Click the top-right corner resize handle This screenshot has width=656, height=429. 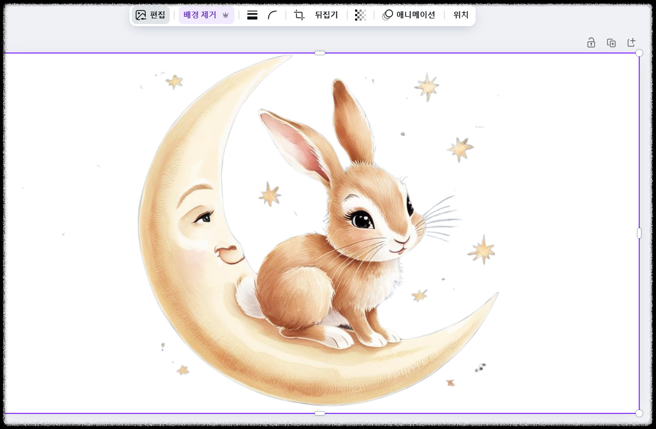click(638, 53)
